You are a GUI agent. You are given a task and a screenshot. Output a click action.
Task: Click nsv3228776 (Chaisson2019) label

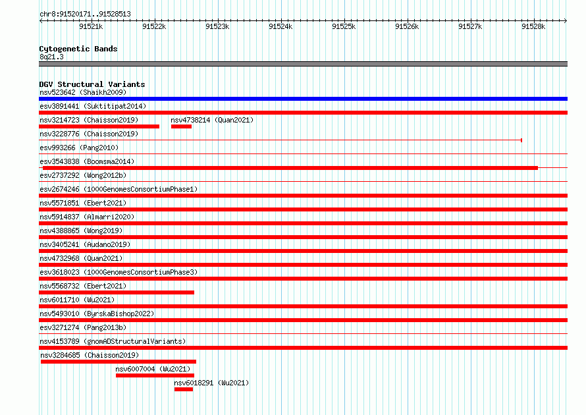89,134
